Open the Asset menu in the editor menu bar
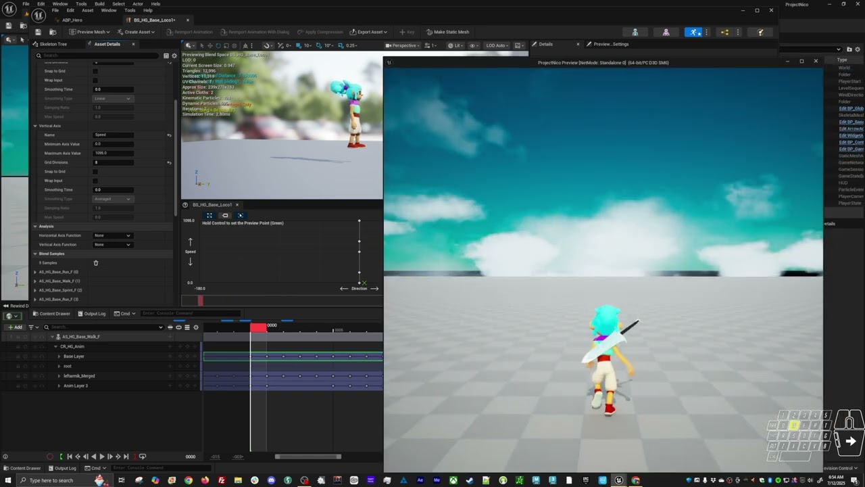The height and width of the screenshot is (487, 865). (88, 10)
